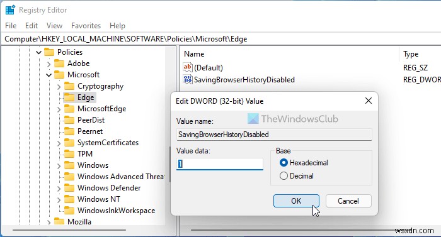Click the Policies folder icon
Image resolution: width=441 pixels, height=237 pixels.
click(x=49, y=52)
